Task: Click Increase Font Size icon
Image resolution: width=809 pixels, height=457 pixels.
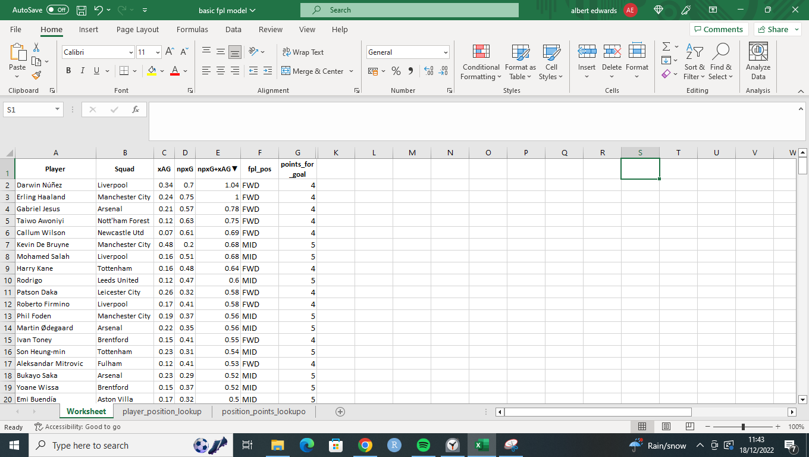Action: tap(170, 52)
